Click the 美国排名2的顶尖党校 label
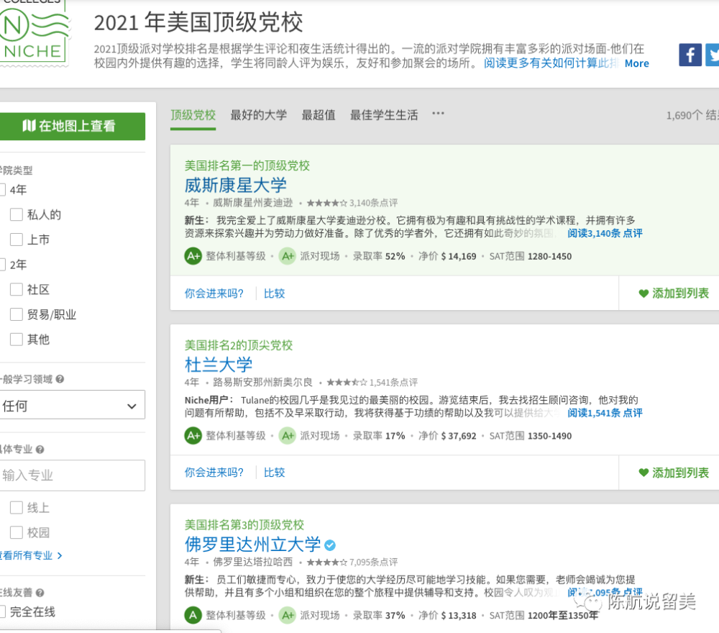The height and width of the screenshot is (633, 719). pos(239,345)
